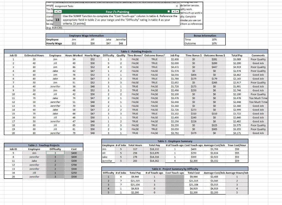
Task: Select the $600 cost cell in Table 2
Action: [74, 157]
